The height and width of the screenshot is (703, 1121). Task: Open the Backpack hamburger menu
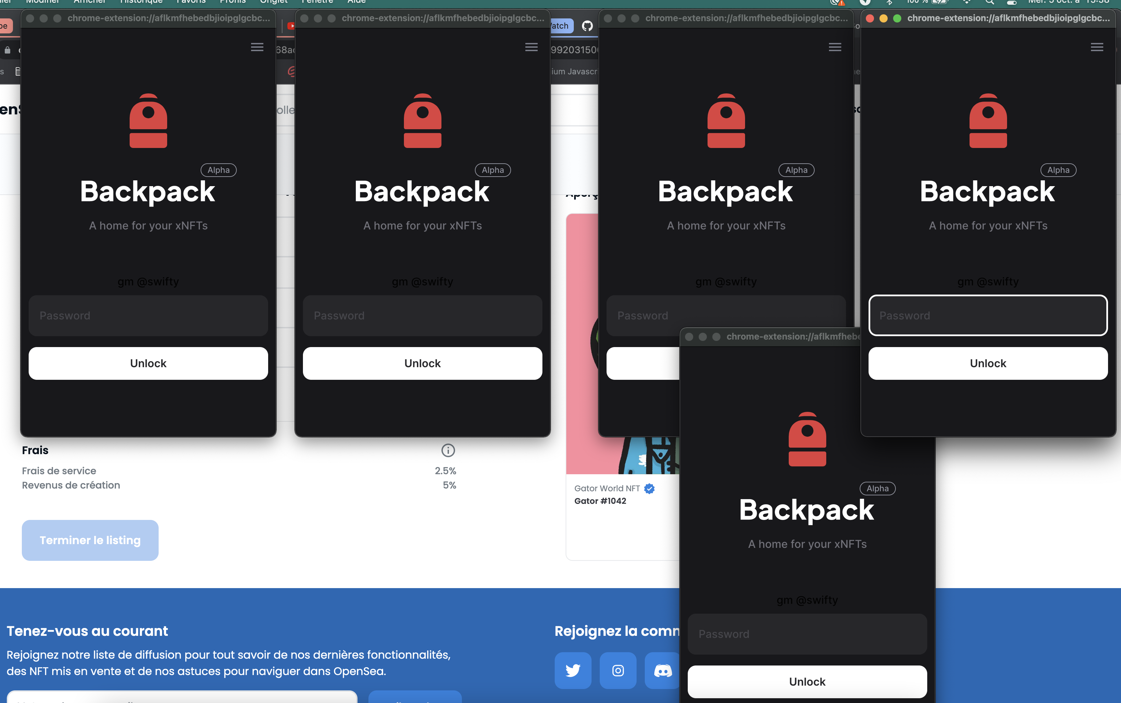pos(257,47)
